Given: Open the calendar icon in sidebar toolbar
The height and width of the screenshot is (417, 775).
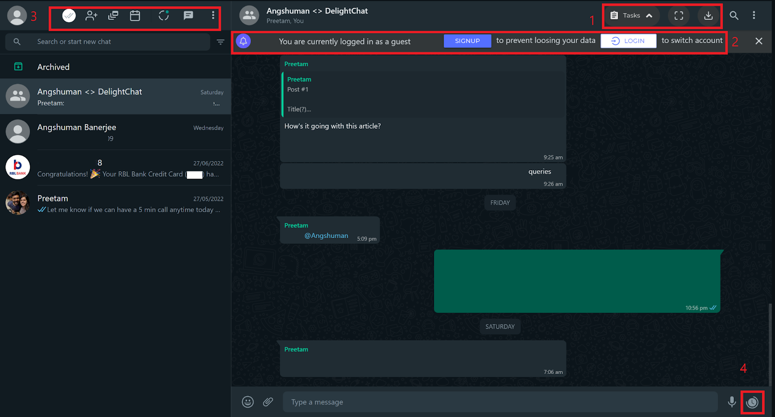Looking at the screenshot, I should click(135, 16).
